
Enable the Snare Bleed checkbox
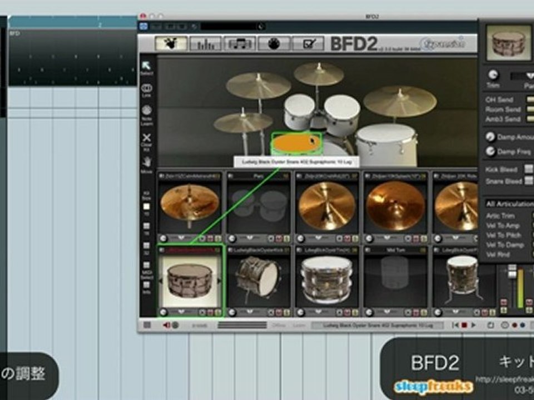pos(528,181)
